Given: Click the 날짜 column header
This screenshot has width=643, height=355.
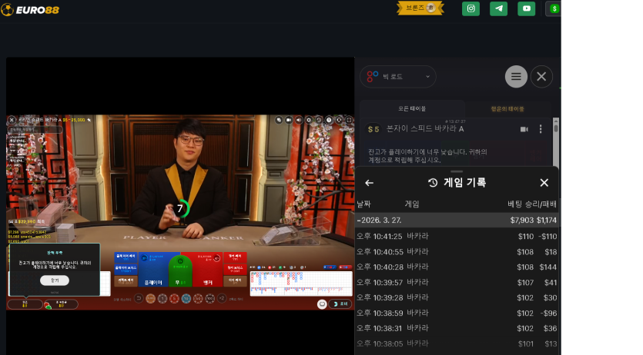Looking at the screenshot, I should coord(364,204).
